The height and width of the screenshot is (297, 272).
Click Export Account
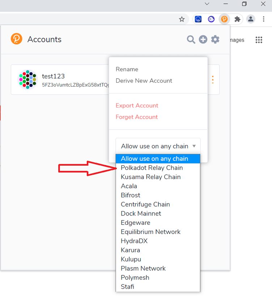point(137,105)
